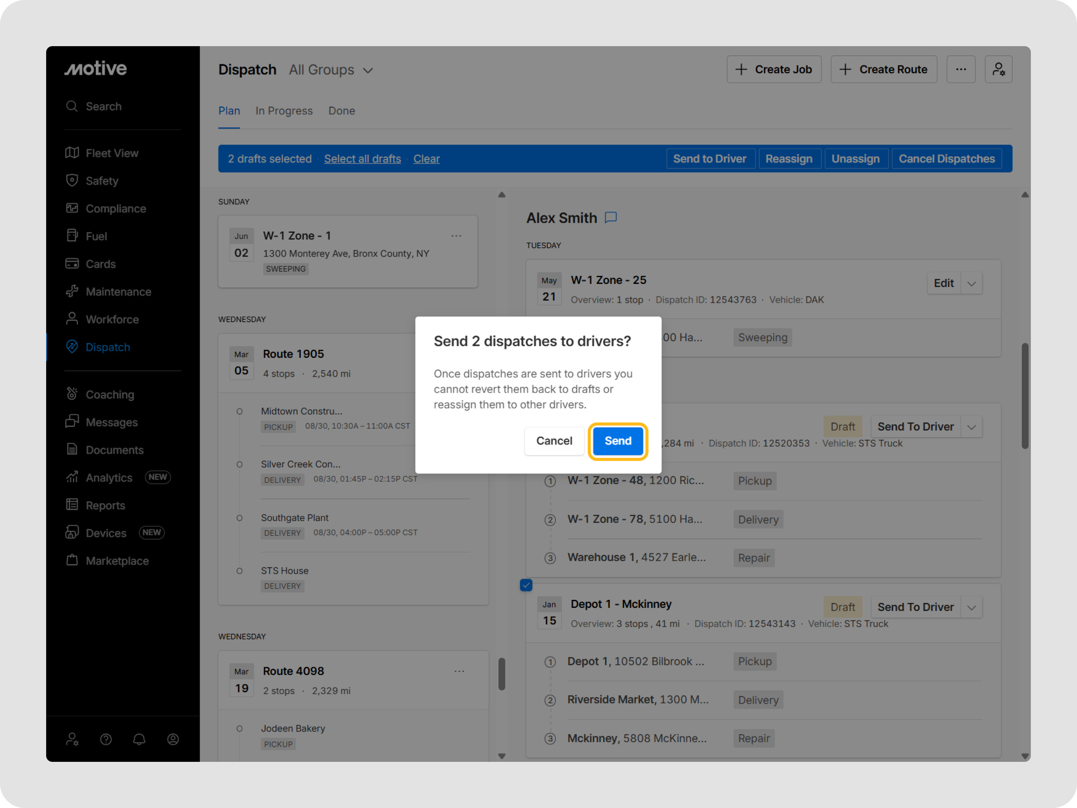Open the Analytics section
This screenshot has width=1077, height=808.
(108, 477)
